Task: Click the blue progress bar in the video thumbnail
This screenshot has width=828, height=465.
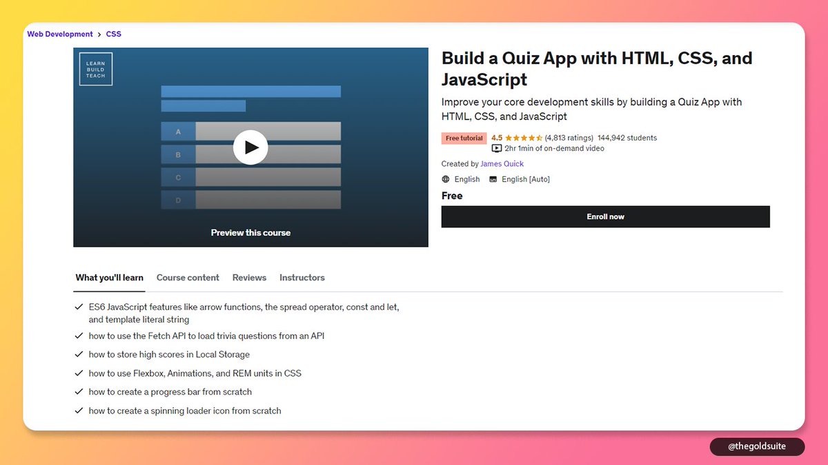Action: (x=250, y=91)
